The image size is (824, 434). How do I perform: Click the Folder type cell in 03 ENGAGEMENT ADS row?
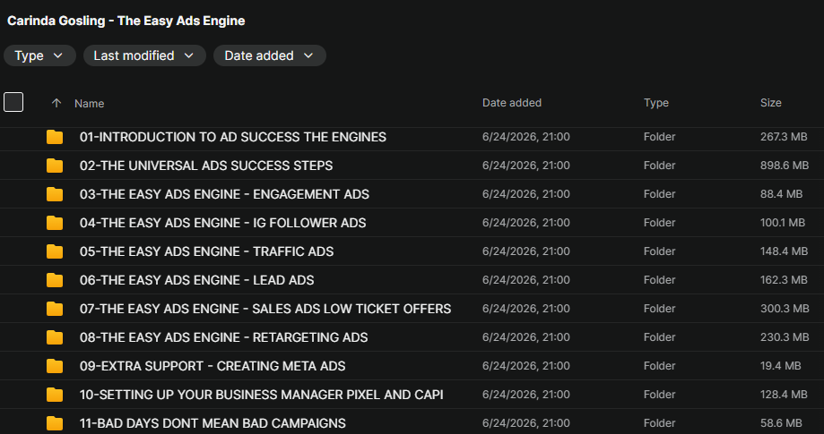(x=660, y=194)
